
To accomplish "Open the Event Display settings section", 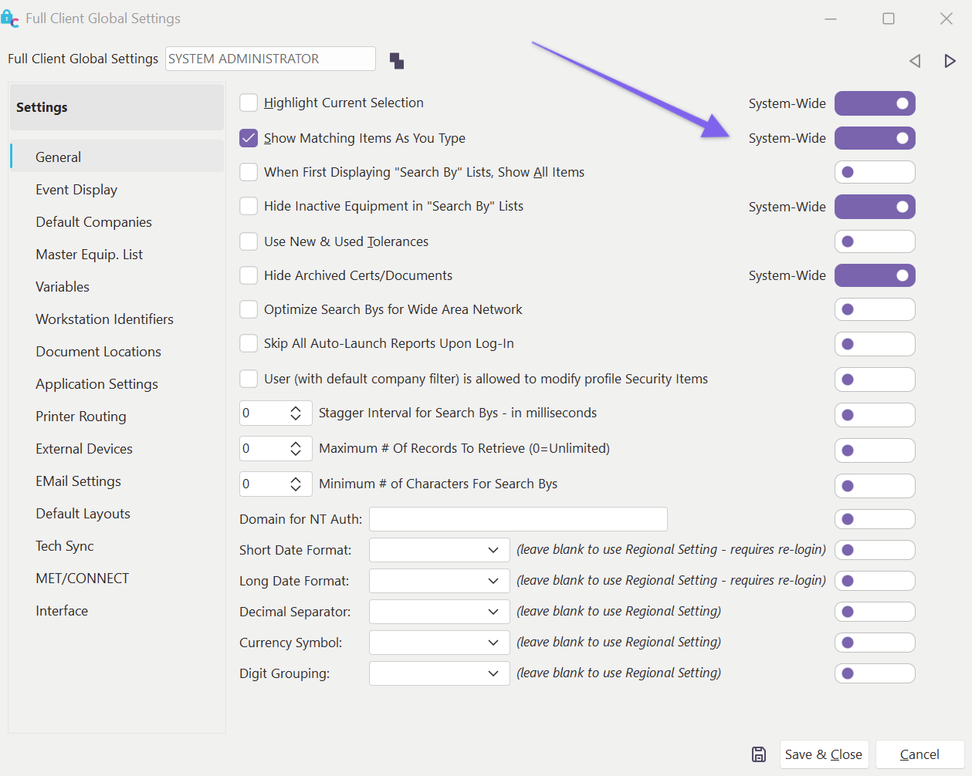I will [x=76, y=190].
